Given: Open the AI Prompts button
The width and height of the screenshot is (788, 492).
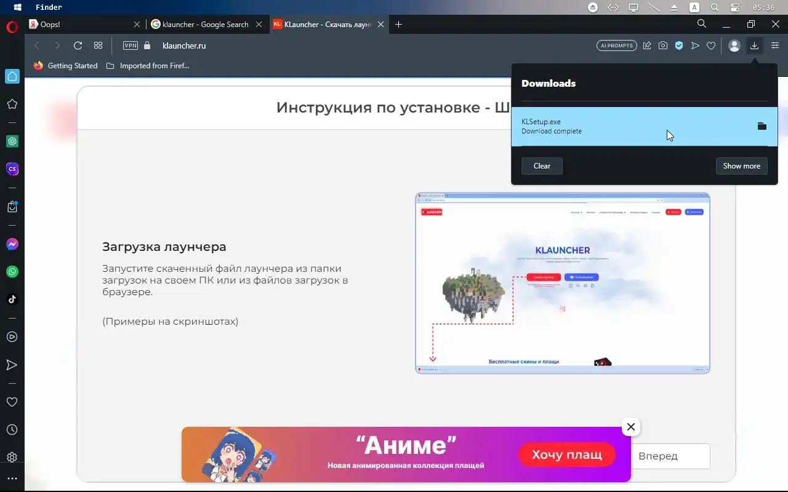Looking at the screenshot, I should click(617, 46).
